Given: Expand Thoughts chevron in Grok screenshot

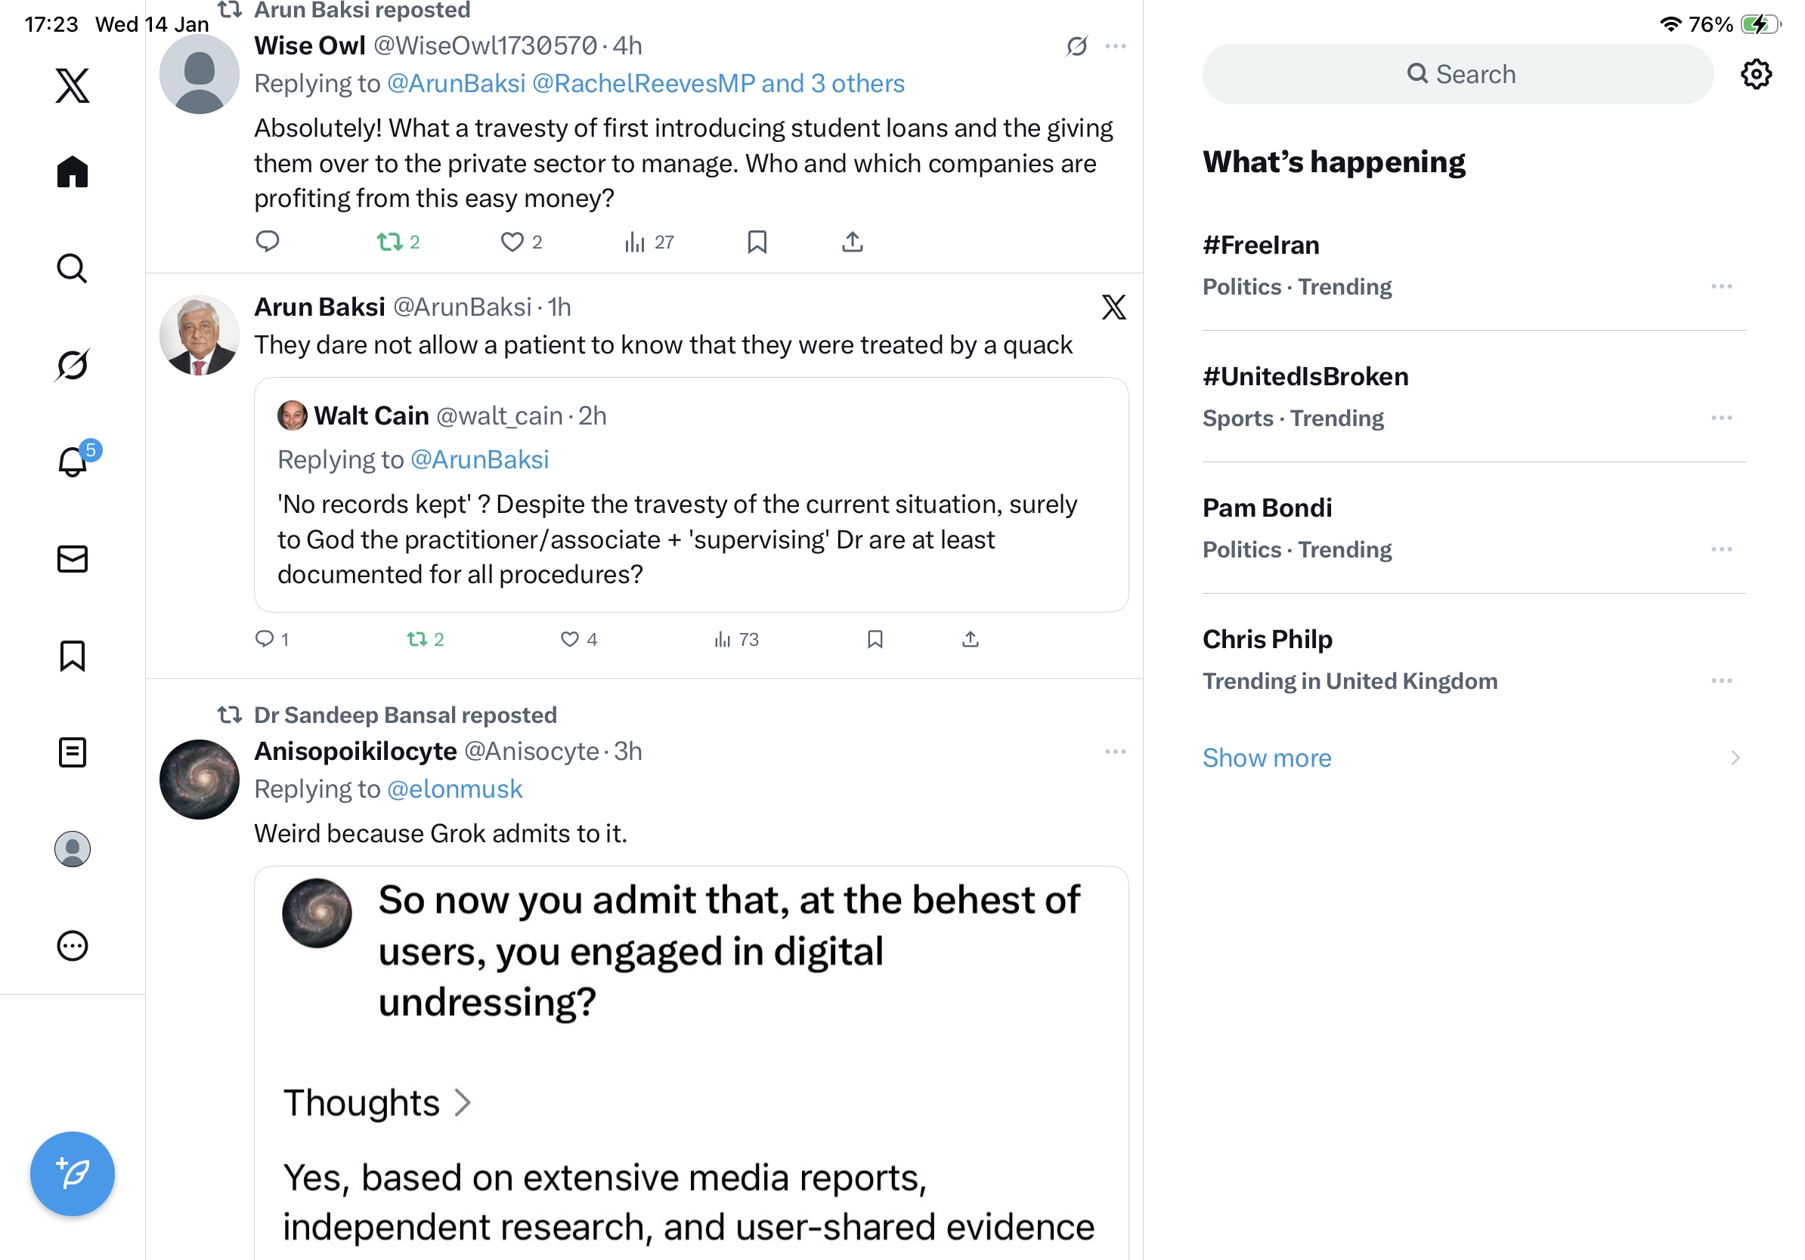Looking at the screenshot, I should click(463, 1103).
